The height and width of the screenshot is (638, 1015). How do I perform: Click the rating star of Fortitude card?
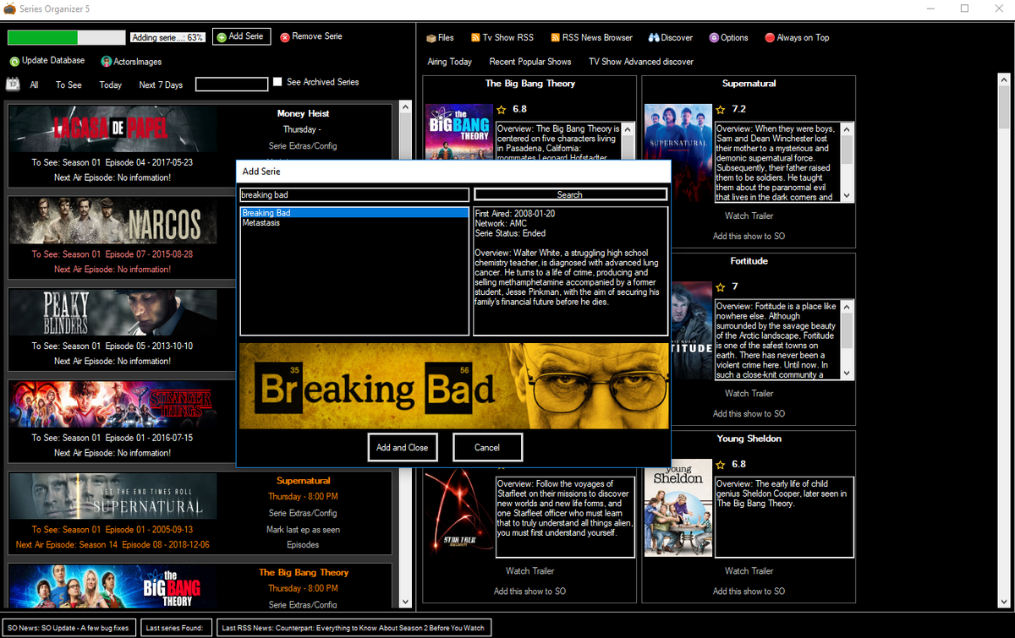721,286
